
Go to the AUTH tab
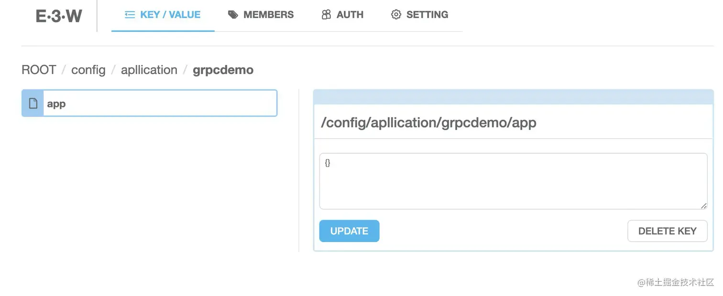[350, 15]
